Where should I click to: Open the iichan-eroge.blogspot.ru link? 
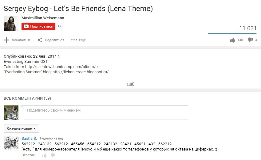81,72
